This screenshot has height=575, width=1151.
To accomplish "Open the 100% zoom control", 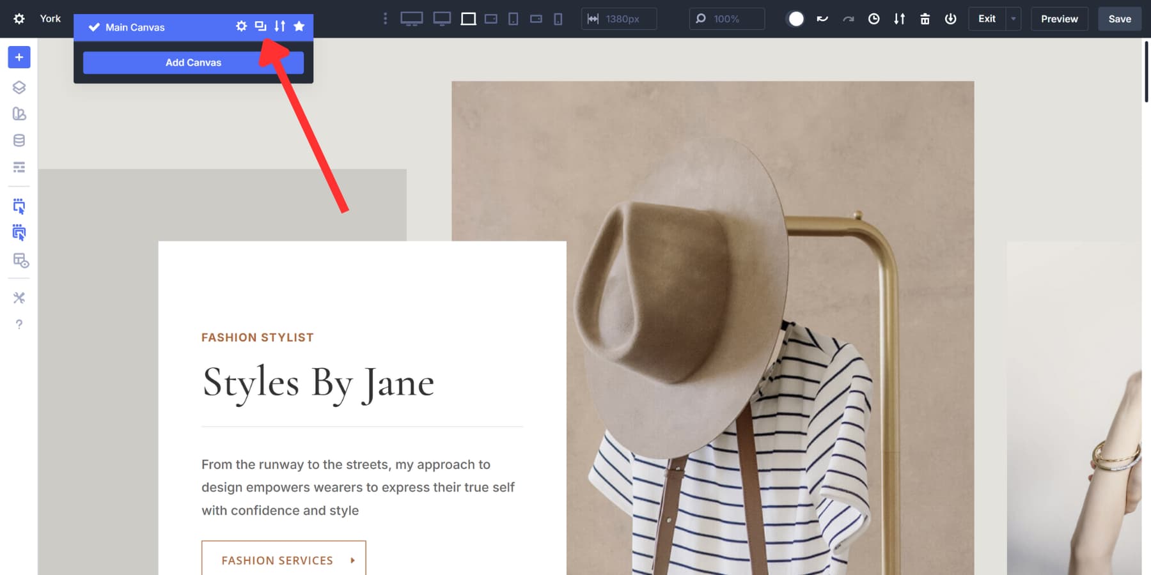I will point(726,19).
